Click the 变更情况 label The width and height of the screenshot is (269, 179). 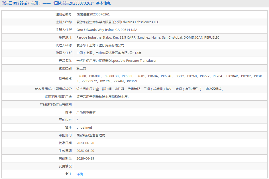65,166
